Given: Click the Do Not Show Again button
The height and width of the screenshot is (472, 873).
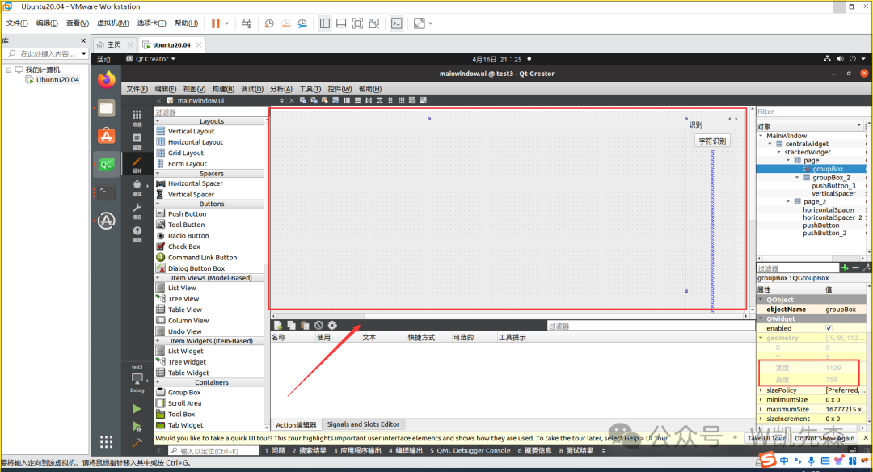Looking at the screenshot, I should click(824, 438).
